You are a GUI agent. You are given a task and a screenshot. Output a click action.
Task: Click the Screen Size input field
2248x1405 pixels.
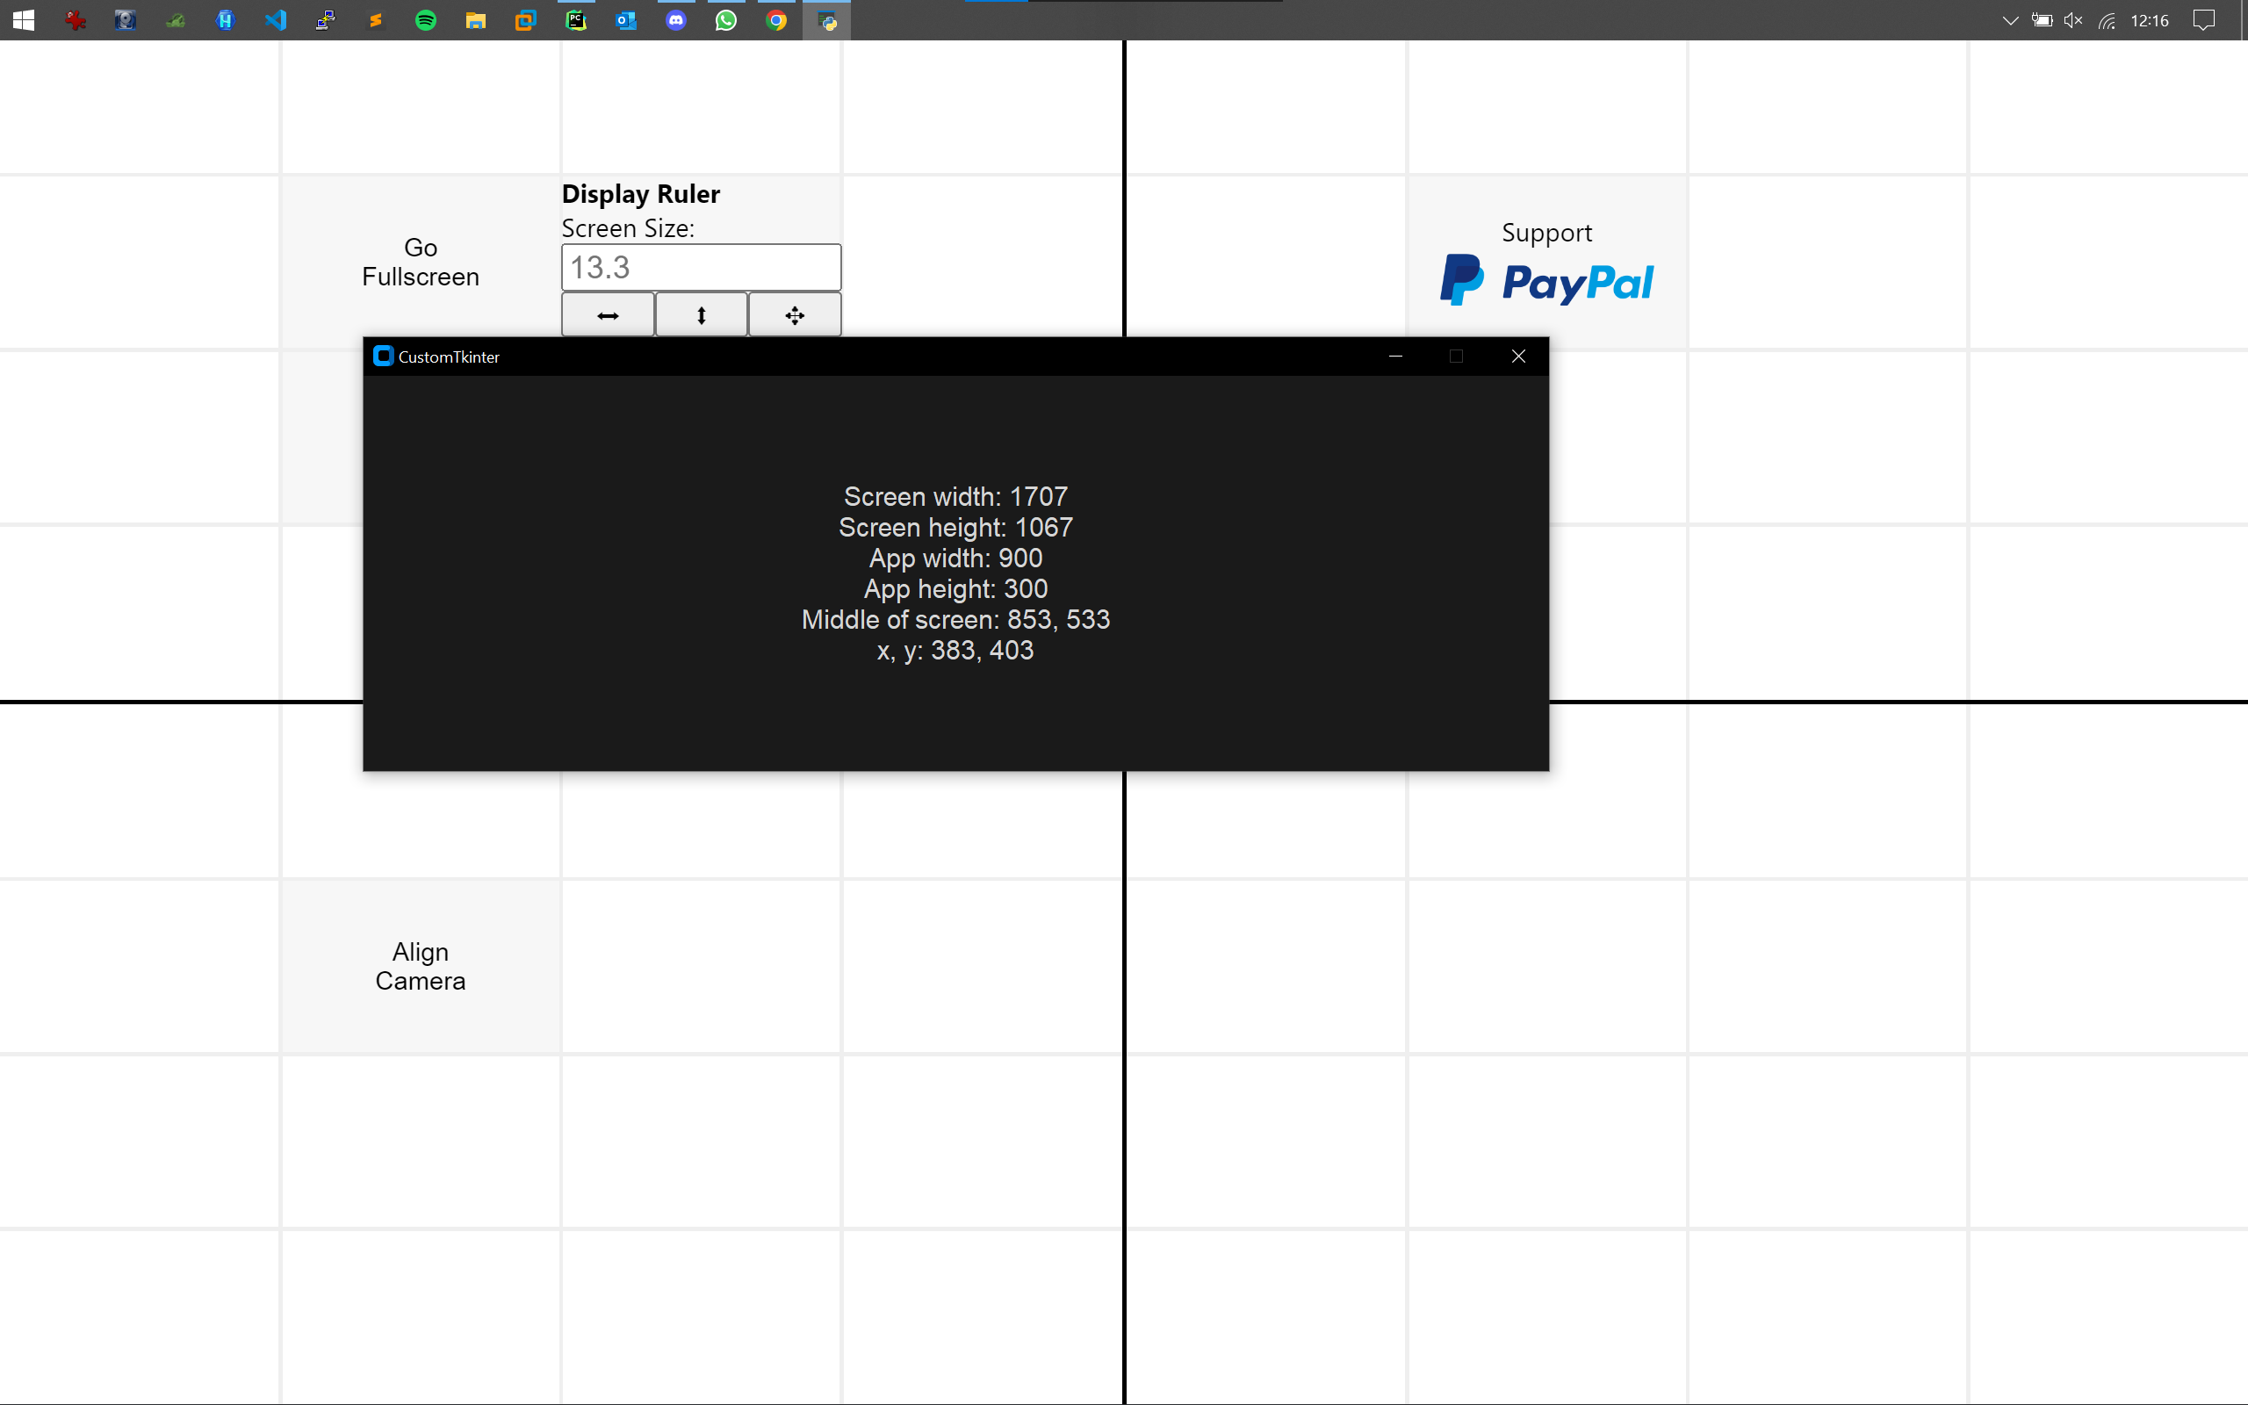click(701, 267)
